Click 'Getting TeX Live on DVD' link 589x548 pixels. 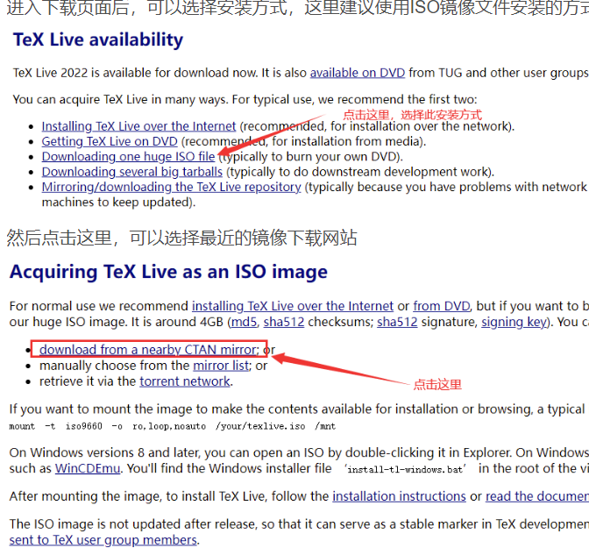point(110,142)
